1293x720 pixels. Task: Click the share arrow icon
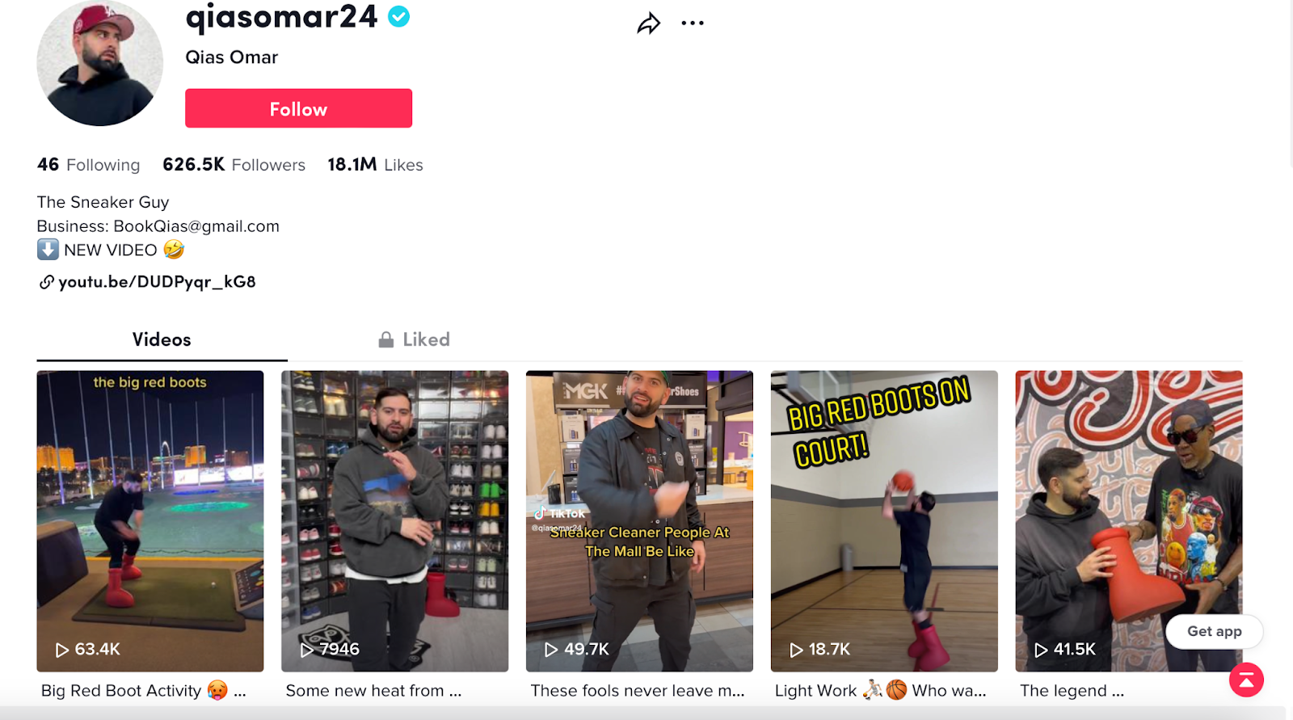coord(648,23)
